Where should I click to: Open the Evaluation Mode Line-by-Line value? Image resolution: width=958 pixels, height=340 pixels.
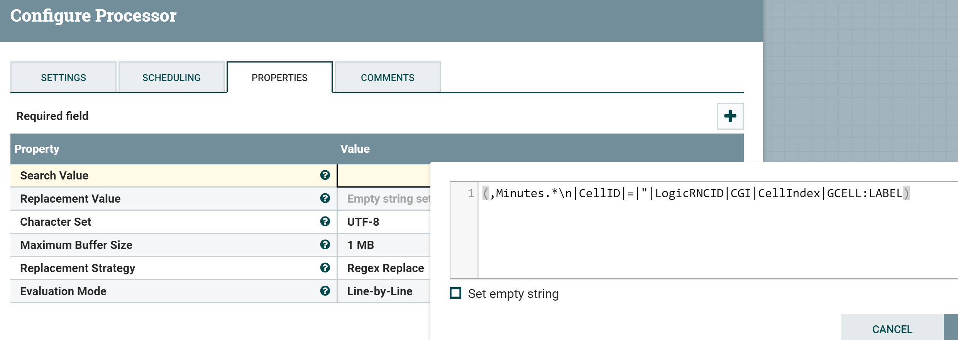click(x=380, y=291)
